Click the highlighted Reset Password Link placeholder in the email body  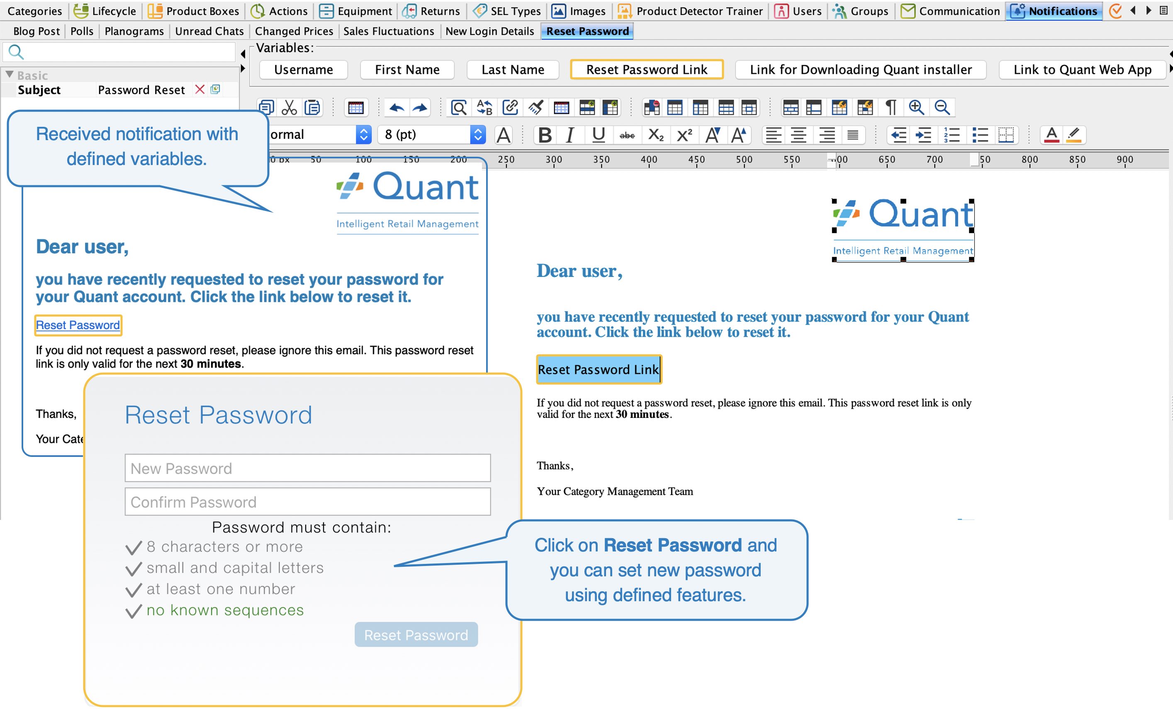(x=599, y=369)
